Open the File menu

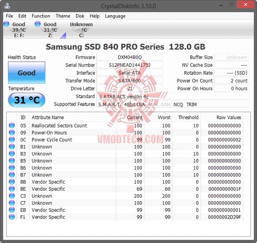click(9, 16)
